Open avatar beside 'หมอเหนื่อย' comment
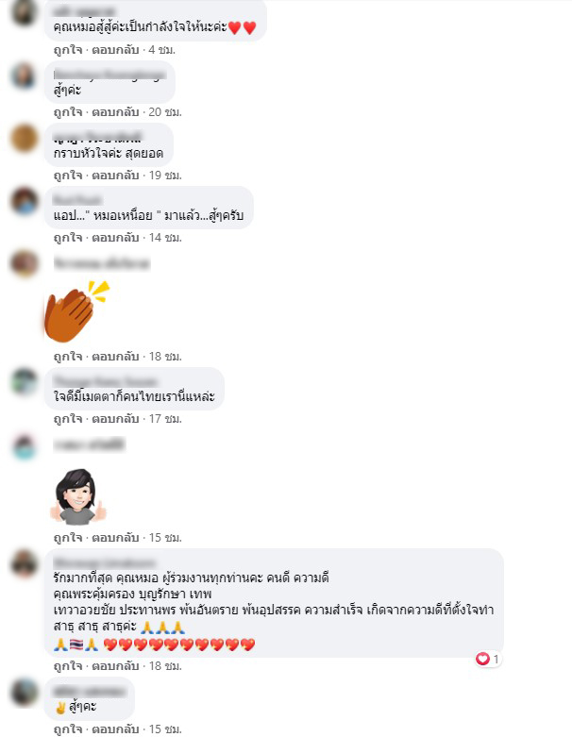Screen dimensions: 572x737 click(x=24, y=201)
